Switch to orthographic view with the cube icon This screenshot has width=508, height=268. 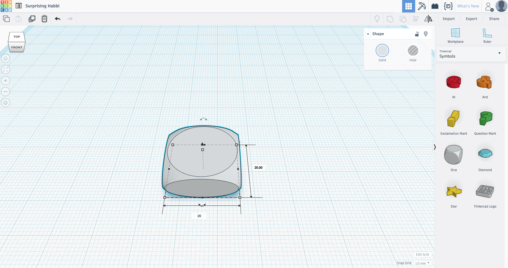click(6, 103)
